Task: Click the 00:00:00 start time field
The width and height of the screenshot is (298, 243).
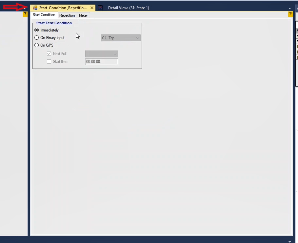Action: pyautogui.click(x=101, y=62)
